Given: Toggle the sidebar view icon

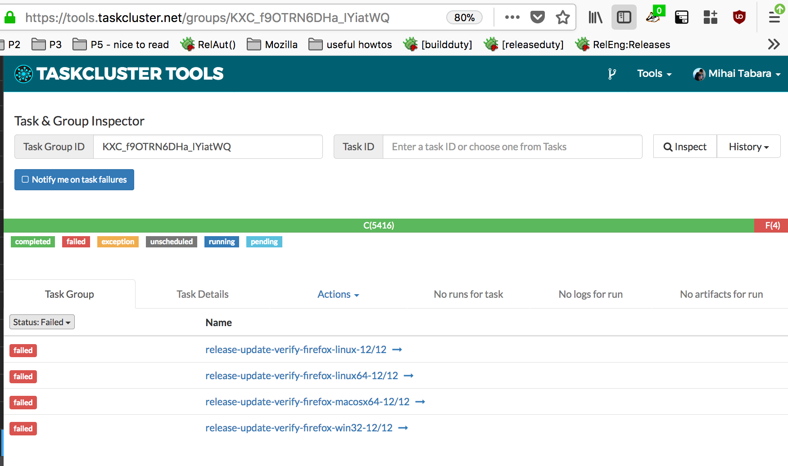Looking at the screenshot, I should pyautogui.click(x=624, y=18).
